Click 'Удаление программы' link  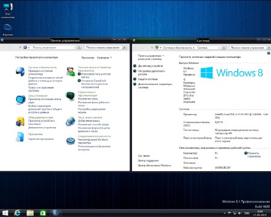[41, 139]
